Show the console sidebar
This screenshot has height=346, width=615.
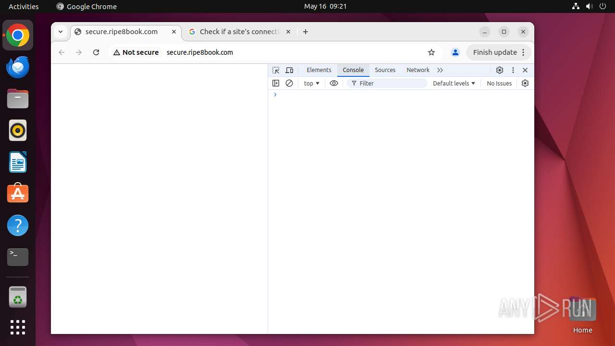click(276, 83)
